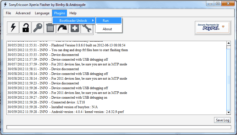Click 11:57:59 'not in MTP mode' log line
The width and height of the screenshot is (237, 135).
coord(67,64)
